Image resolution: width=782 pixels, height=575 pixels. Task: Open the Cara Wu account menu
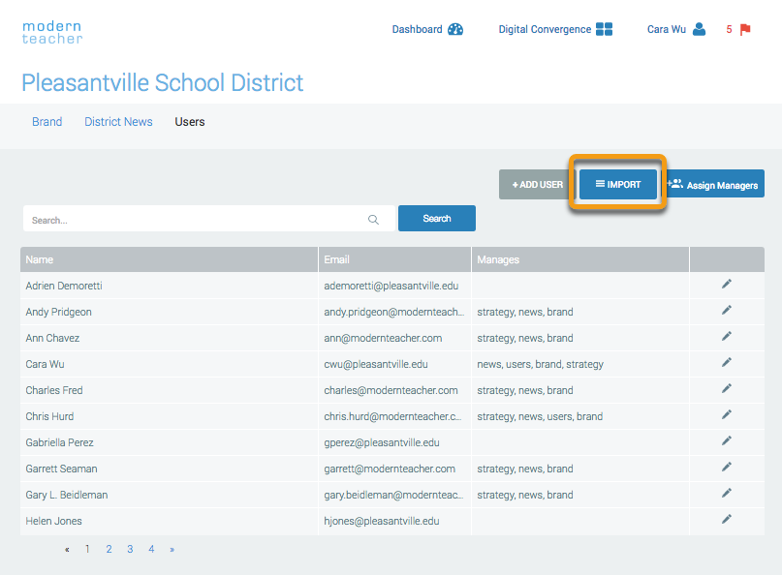[x=667, y=29]
